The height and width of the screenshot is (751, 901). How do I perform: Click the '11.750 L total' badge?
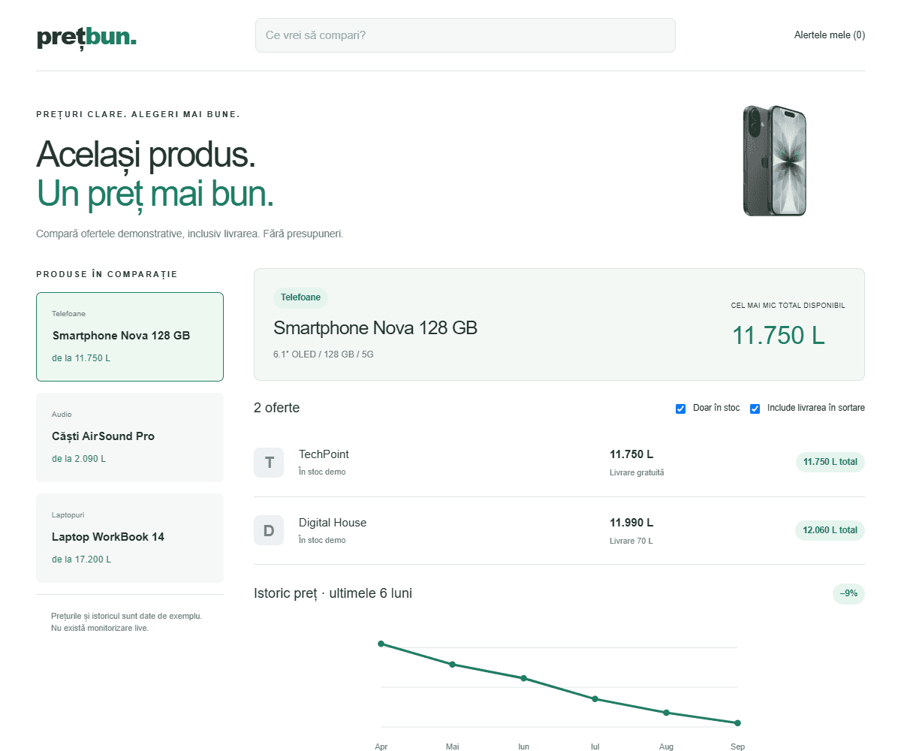(x=830, y=462)
